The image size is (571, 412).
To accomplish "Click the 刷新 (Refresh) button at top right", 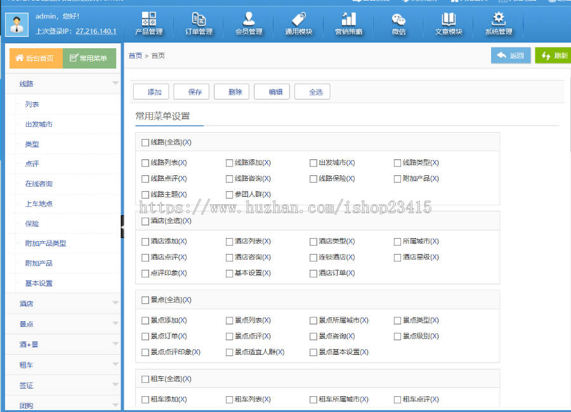I will click(x=554, y=56).
